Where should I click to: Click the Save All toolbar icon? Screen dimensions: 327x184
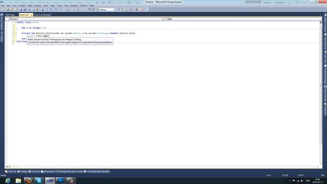[25, 10]
